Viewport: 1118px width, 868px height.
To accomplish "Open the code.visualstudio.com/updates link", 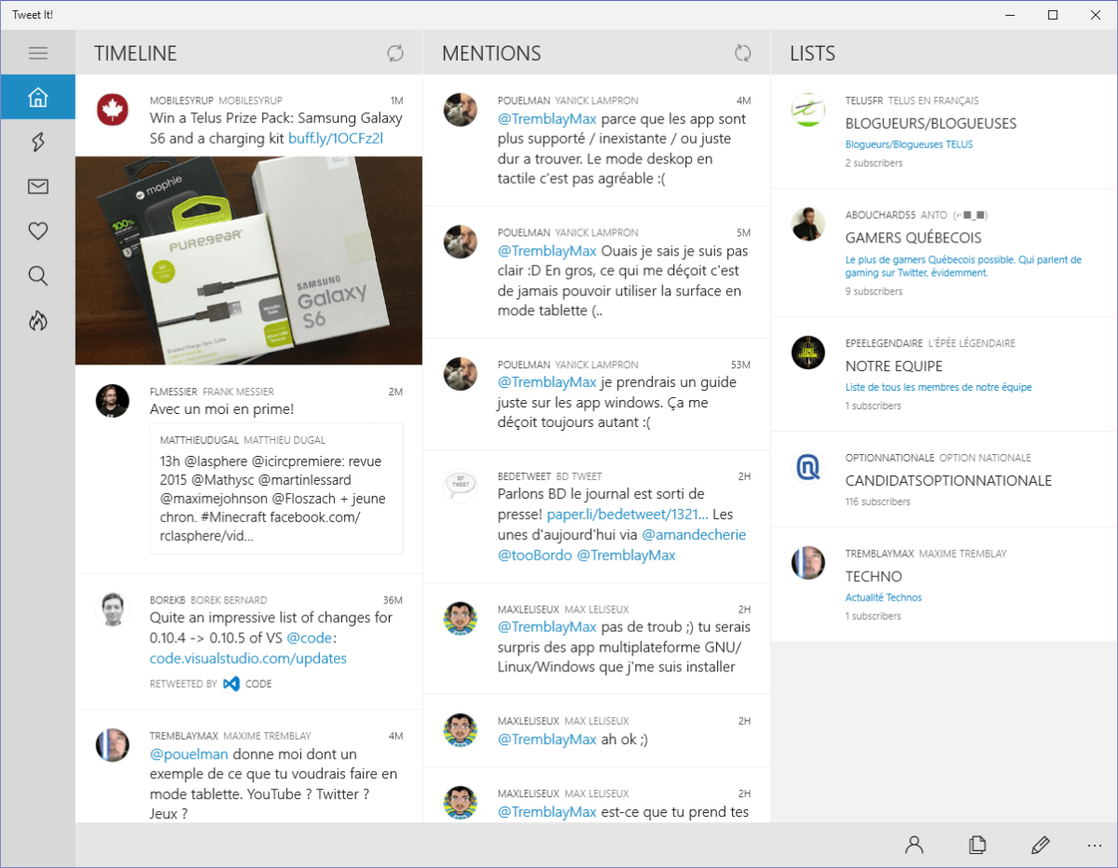I will pos(248,658).
